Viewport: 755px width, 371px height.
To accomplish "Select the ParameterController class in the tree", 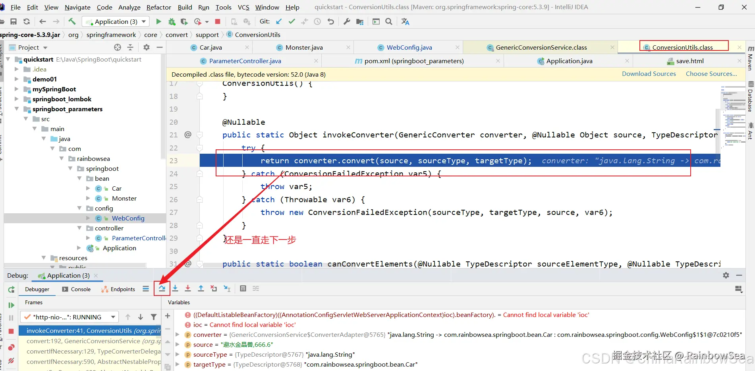I will coord(139,238).
